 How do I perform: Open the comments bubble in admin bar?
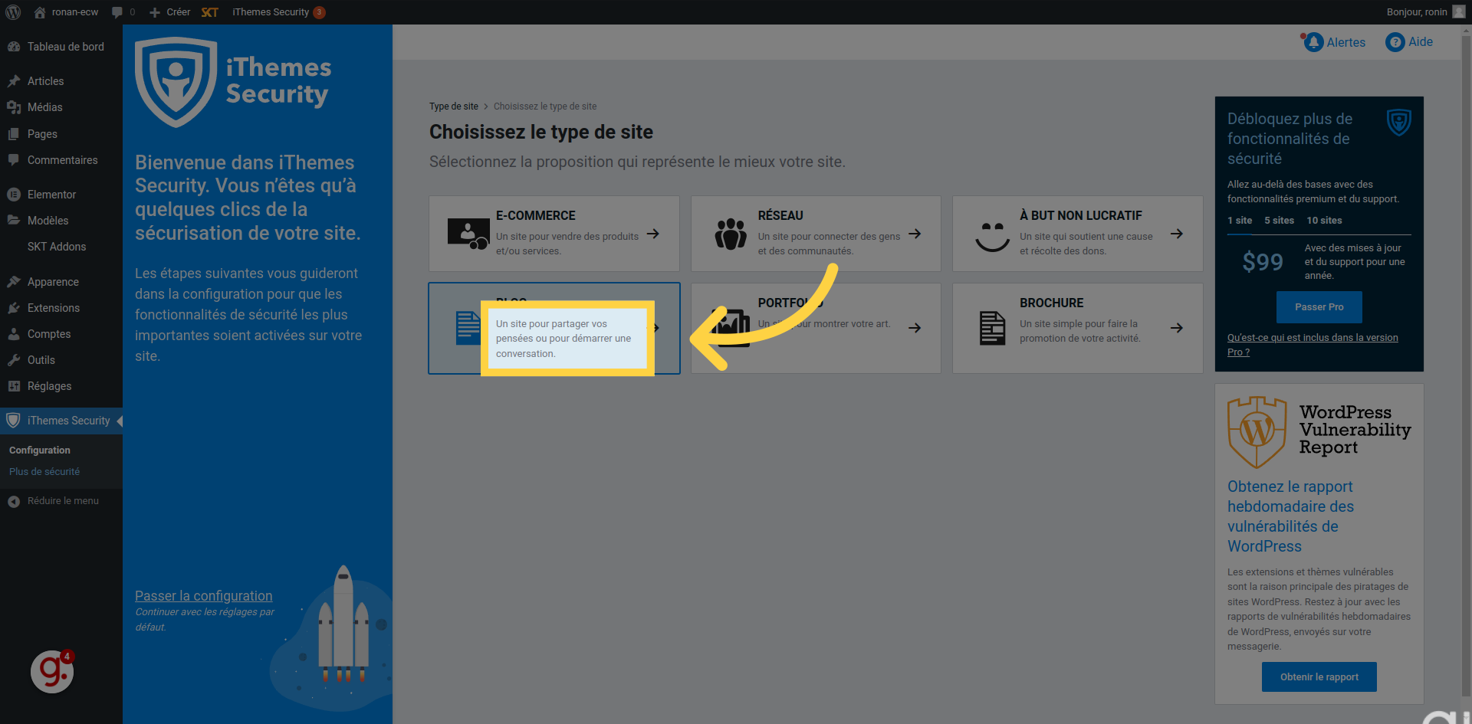point(123,12)
